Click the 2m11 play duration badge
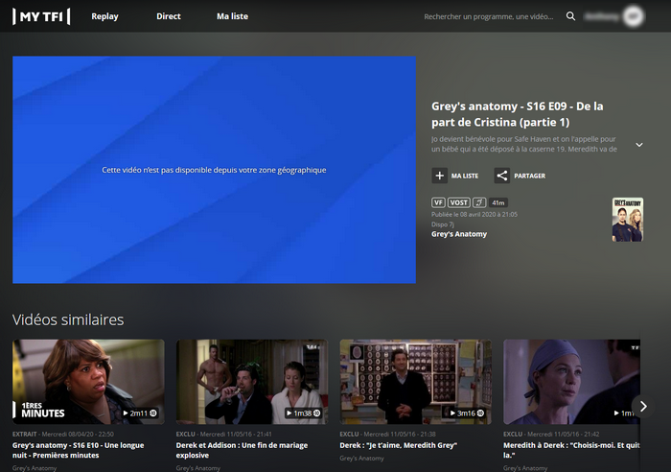The height and width of the screenshot is (472, 671). click(x=140, y=413)
